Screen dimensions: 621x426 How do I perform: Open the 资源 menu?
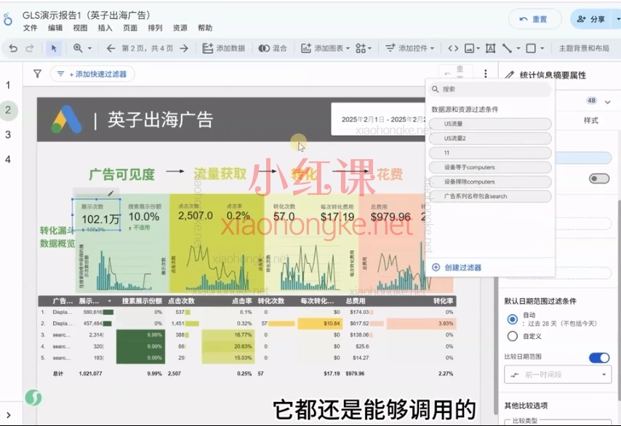pyautogui.click(x=180, y=28)
